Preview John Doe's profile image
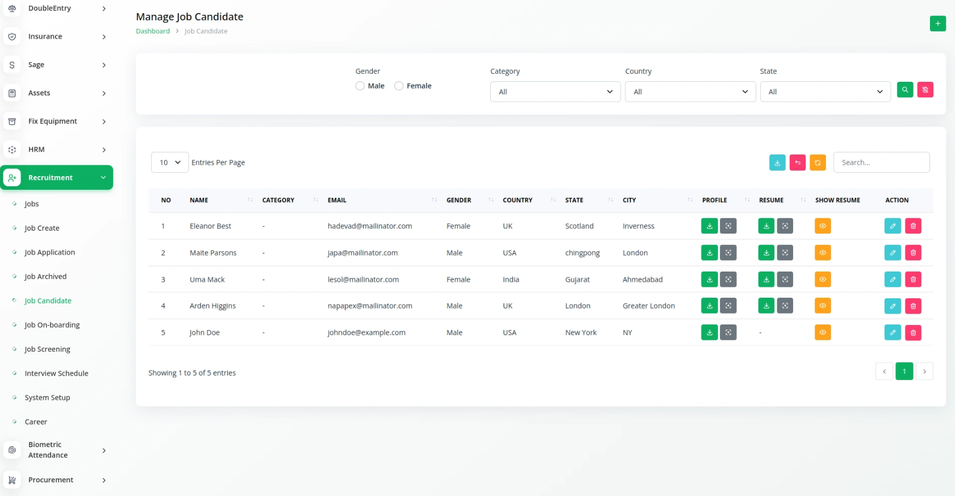955x496 pixels. pos(728,332)
